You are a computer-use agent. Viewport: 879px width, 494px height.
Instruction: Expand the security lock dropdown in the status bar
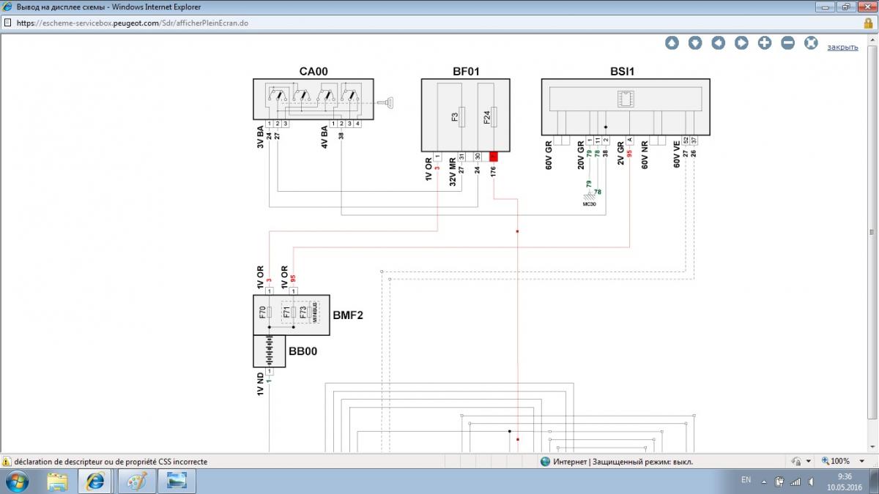coord(809,462)
